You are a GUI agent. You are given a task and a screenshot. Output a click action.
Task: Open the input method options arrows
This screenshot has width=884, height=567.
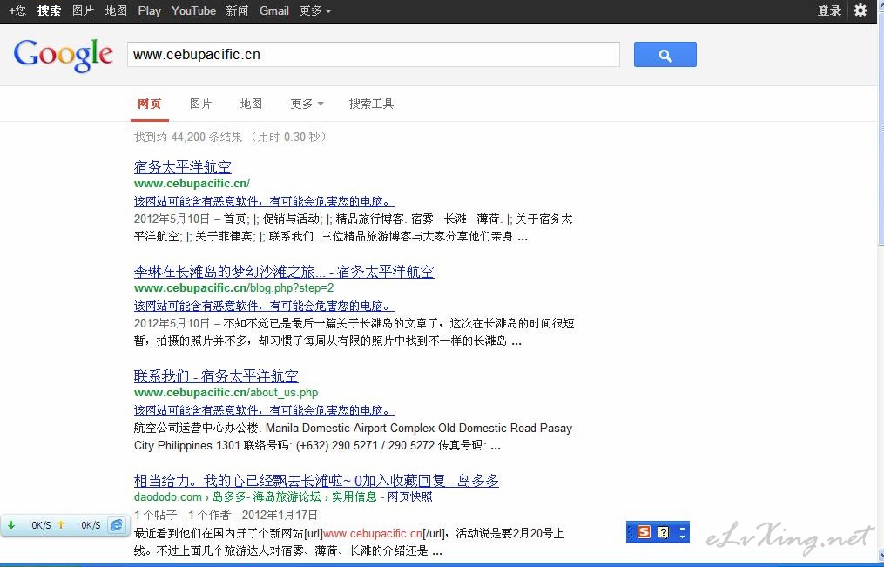point(682,532)
